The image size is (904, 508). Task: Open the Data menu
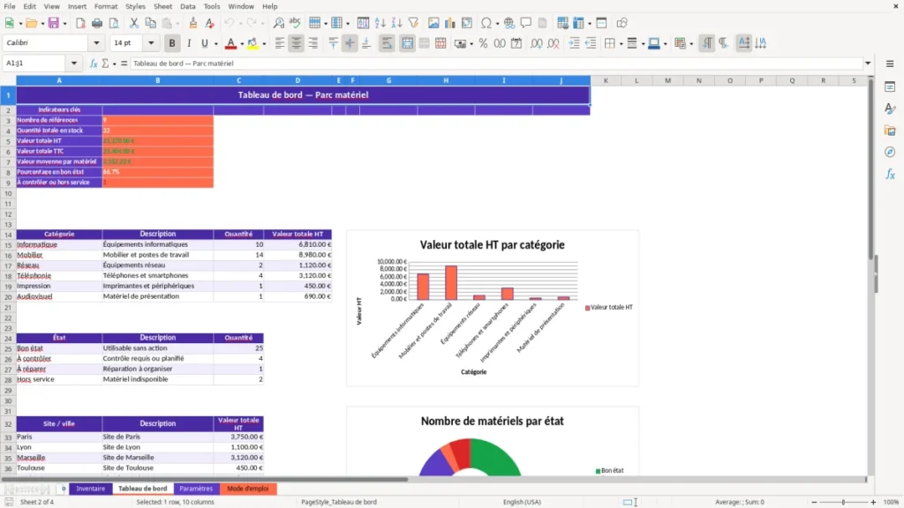click(187, 6)
